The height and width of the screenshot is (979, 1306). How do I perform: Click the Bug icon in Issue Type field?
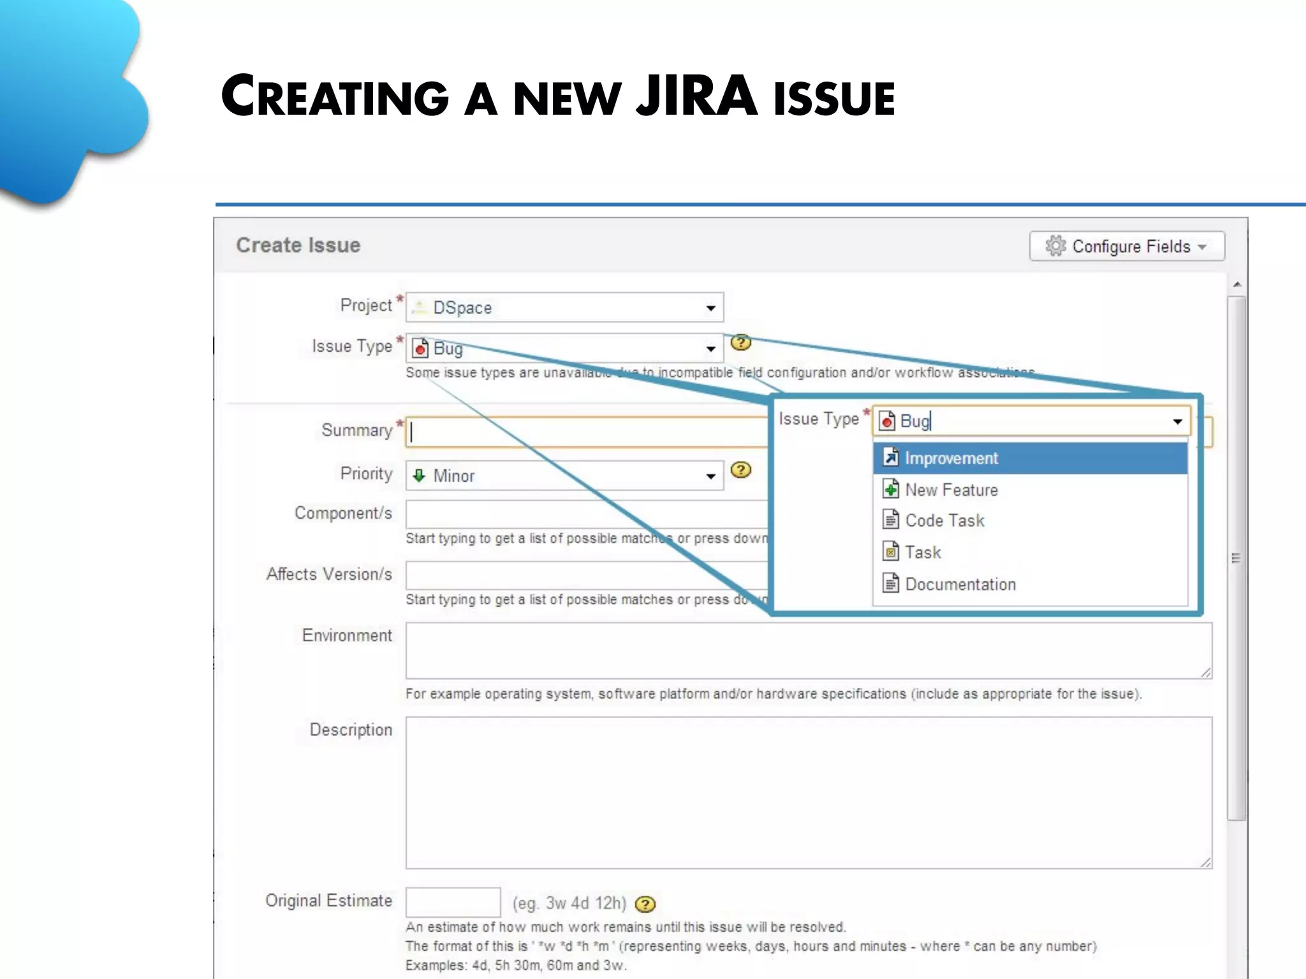tap(420, 349)
